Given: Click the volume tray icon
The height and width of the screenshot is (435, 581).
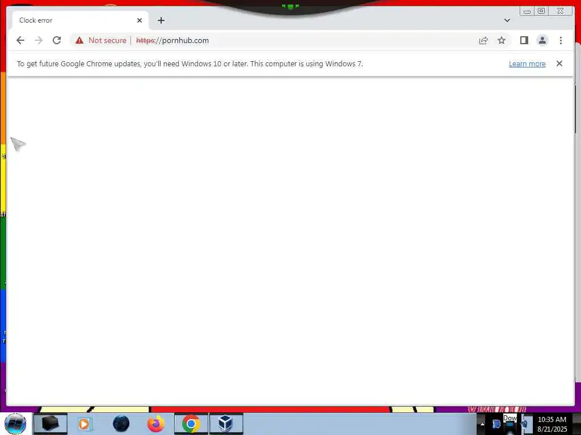Looking at the screenshot, I should click(x=525, y=424).
